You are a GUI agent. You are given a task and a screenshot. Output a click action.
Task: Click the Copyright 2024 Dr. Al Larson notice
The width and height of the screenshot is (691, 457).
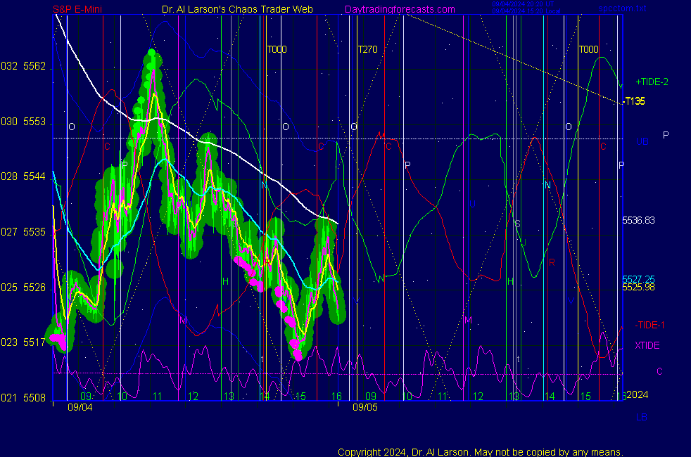tap(481, 451)
